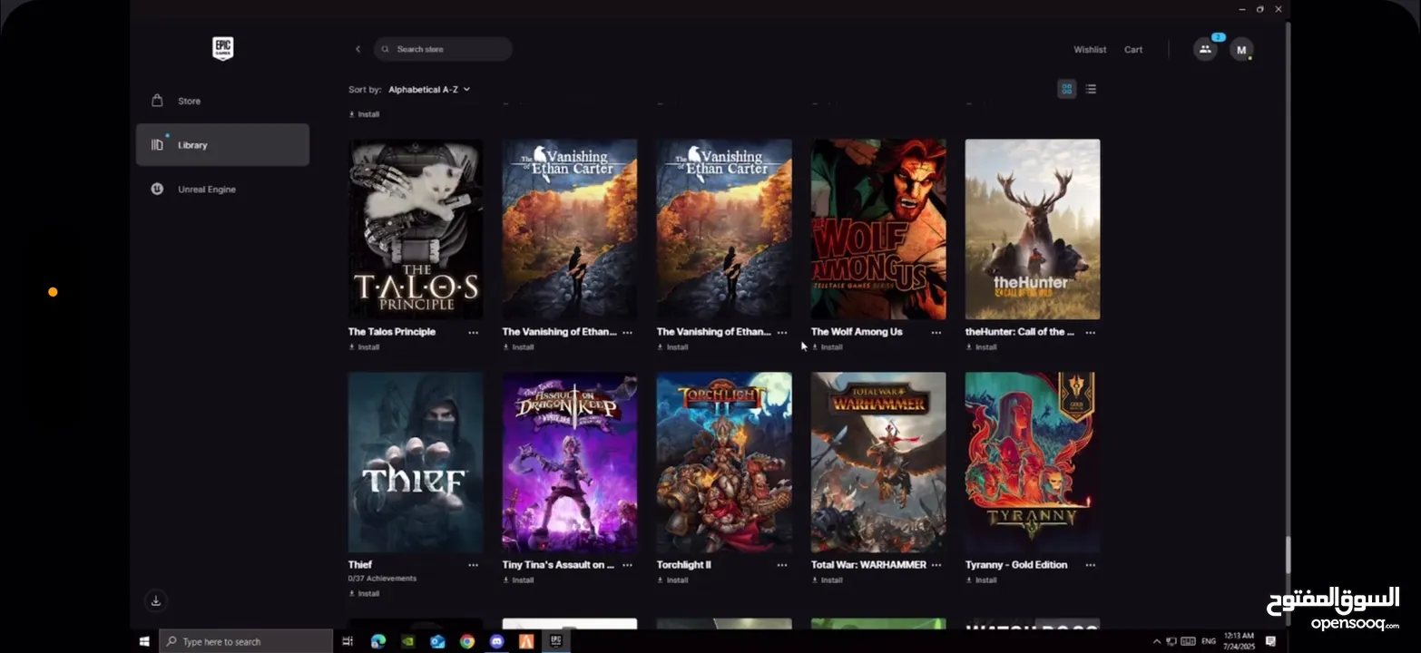This screenshot has width=1421, height=653.
Task: Select The Wolf Among Us cover art
Action: [878, 229]
